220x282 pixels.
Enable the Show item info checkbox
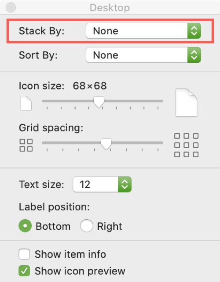tap(24, 254)
